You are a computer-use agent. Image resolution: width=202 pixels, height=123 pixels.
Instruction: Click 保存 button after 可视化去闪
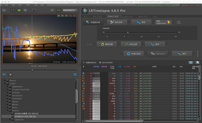[x=182, y=54]
